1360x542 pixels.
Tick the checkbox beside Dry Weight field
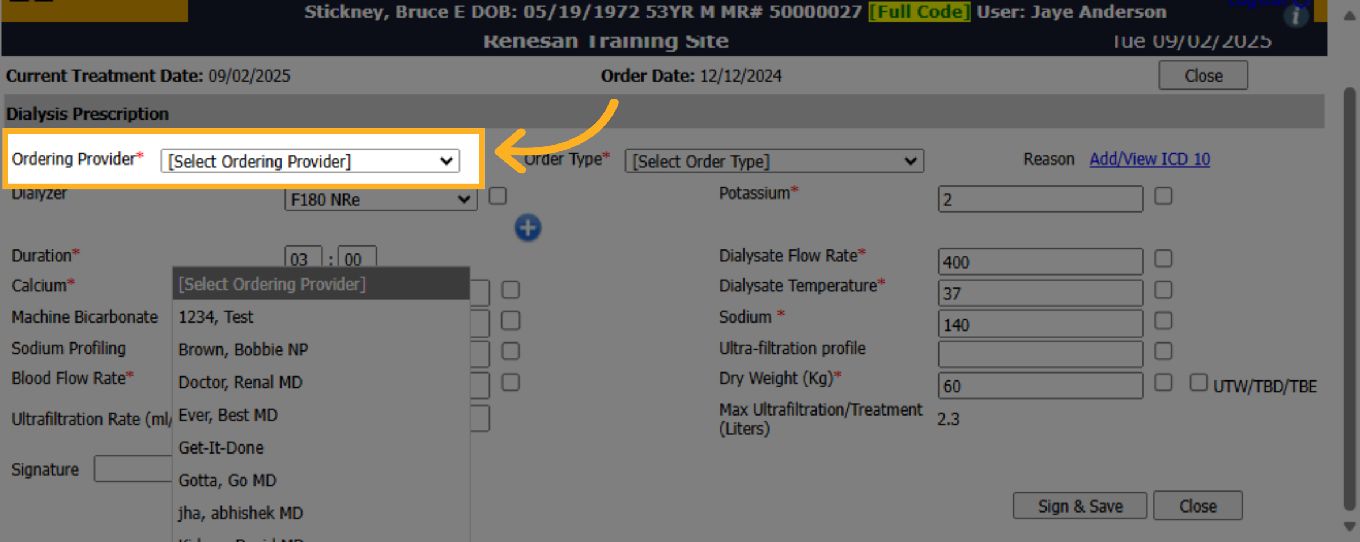point(1163,382)
